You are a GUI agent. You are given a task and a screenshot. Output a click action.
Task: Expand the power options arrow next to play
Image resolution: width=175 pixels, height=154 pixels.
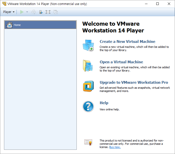point(27,12)
